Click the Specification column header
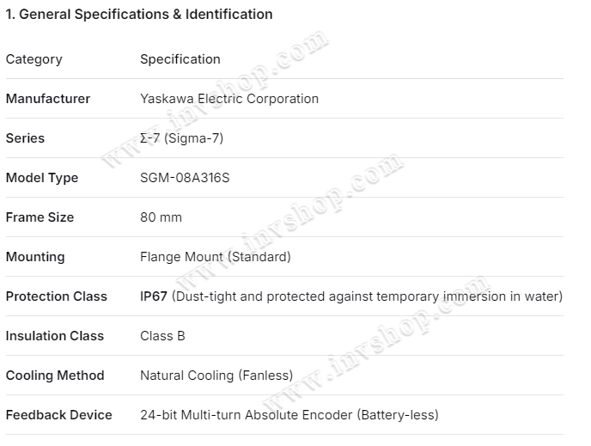 pyautogui.click(x=180, y=59)
